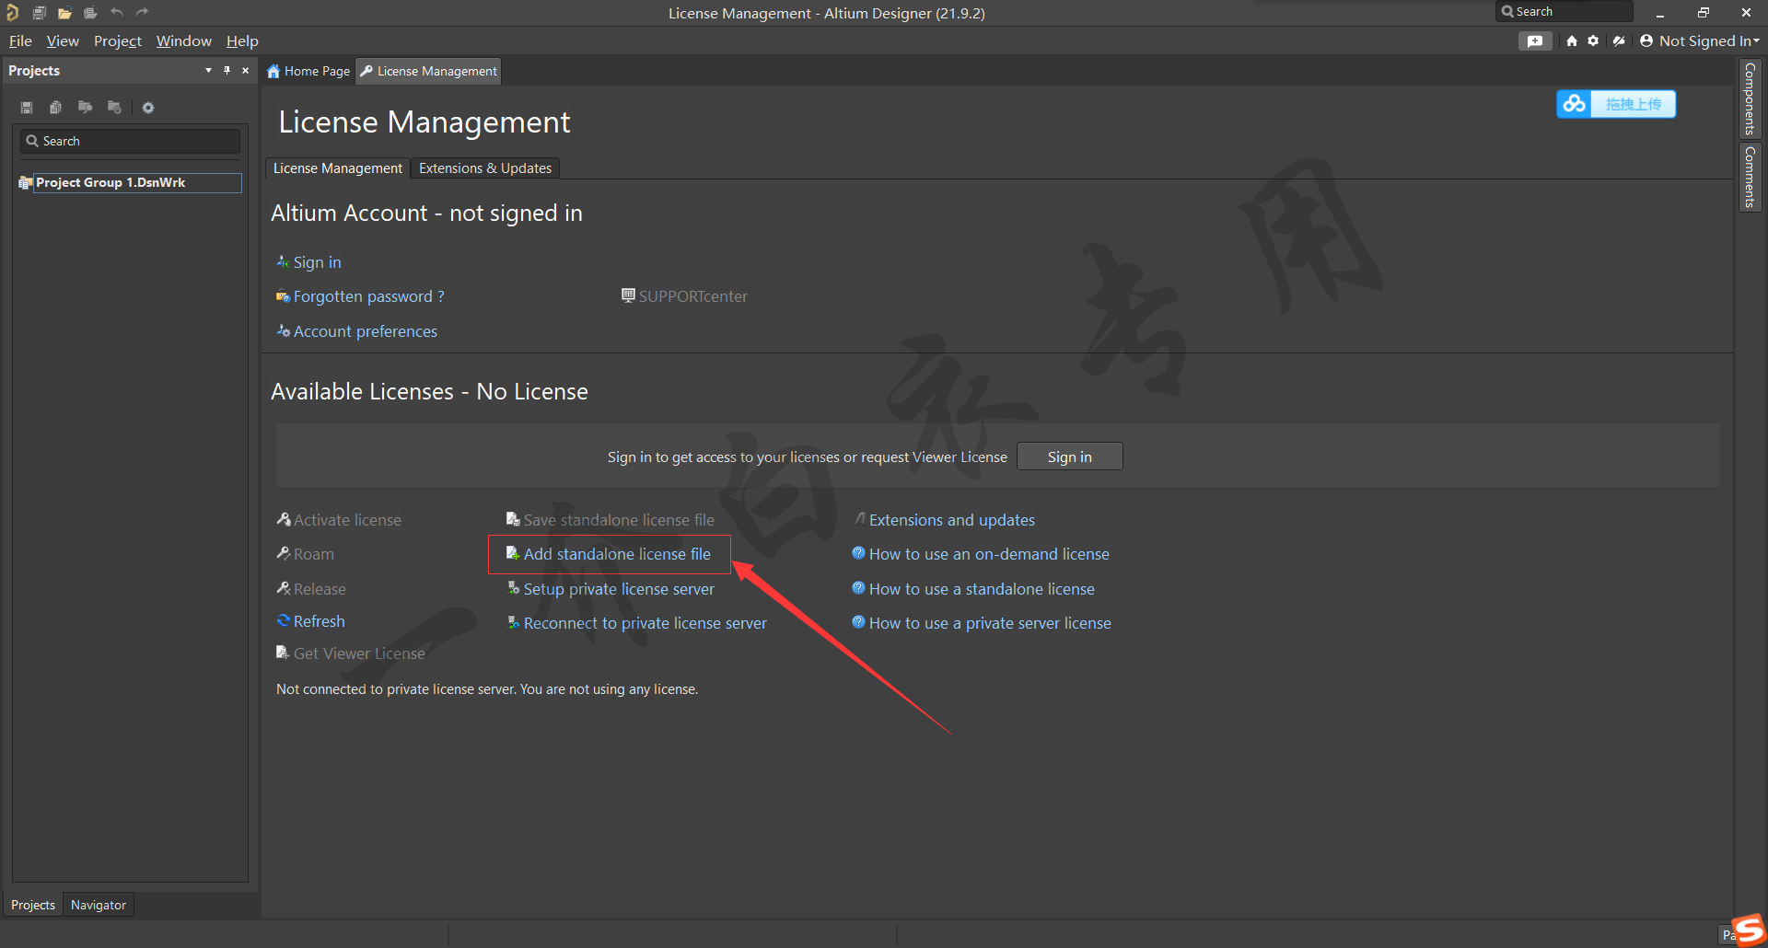Click the user avatar icon
1768x948 pixels.
click(x=1646, y=40)
